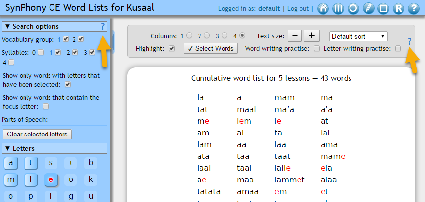Select the letter k tile
425x202 pixels.
tap(91, 180)
